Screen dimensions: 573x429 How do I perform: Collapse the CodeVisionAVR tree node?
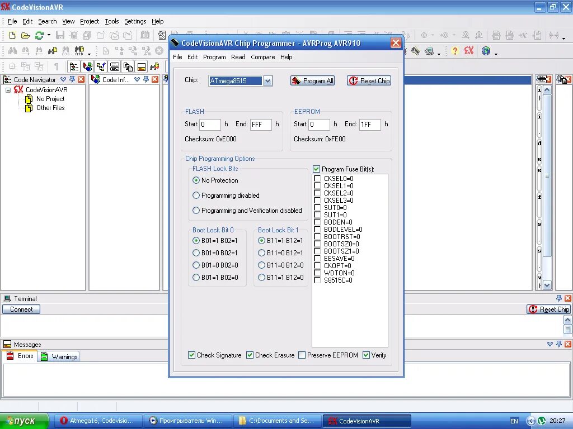pyautogui.click(x=8, y=90)
